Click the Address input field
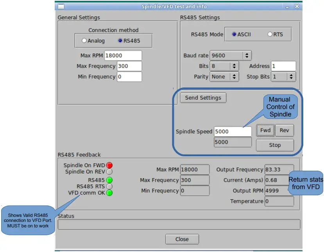Image resolution: width=324 pixels, height=252 pixels. pyautogui.click(x=283, y=66)
